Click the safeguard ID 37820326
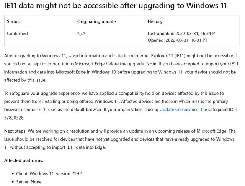 pyautogui.click(x=14, y=118)
